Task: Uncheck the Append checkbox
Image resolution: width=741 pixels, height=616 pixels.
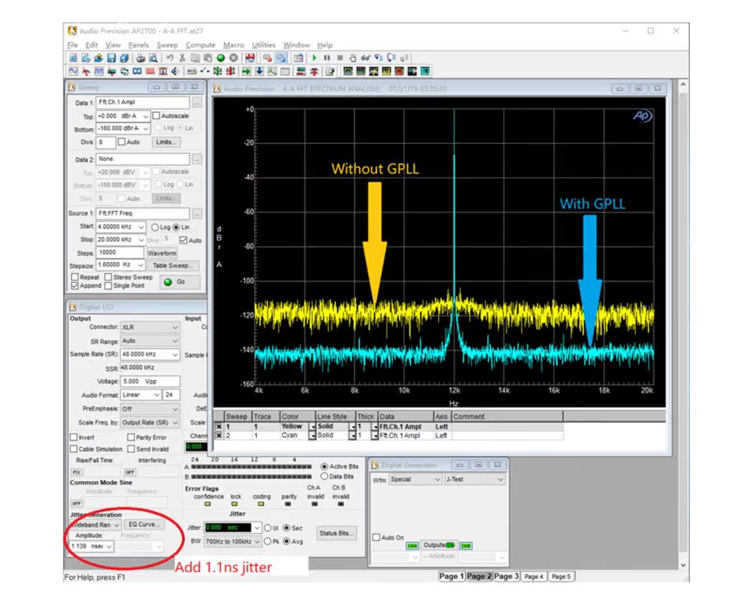Action: [75, 285]
